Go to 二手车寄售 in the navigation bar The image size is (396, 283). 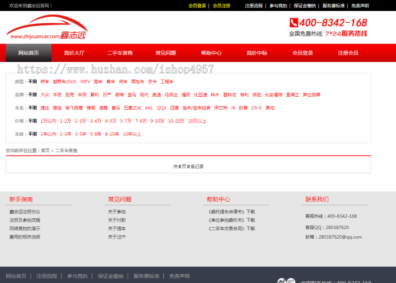click(120, 53)
